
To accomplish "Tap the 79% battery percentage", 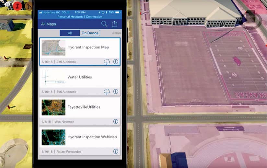I will (111, 12).
